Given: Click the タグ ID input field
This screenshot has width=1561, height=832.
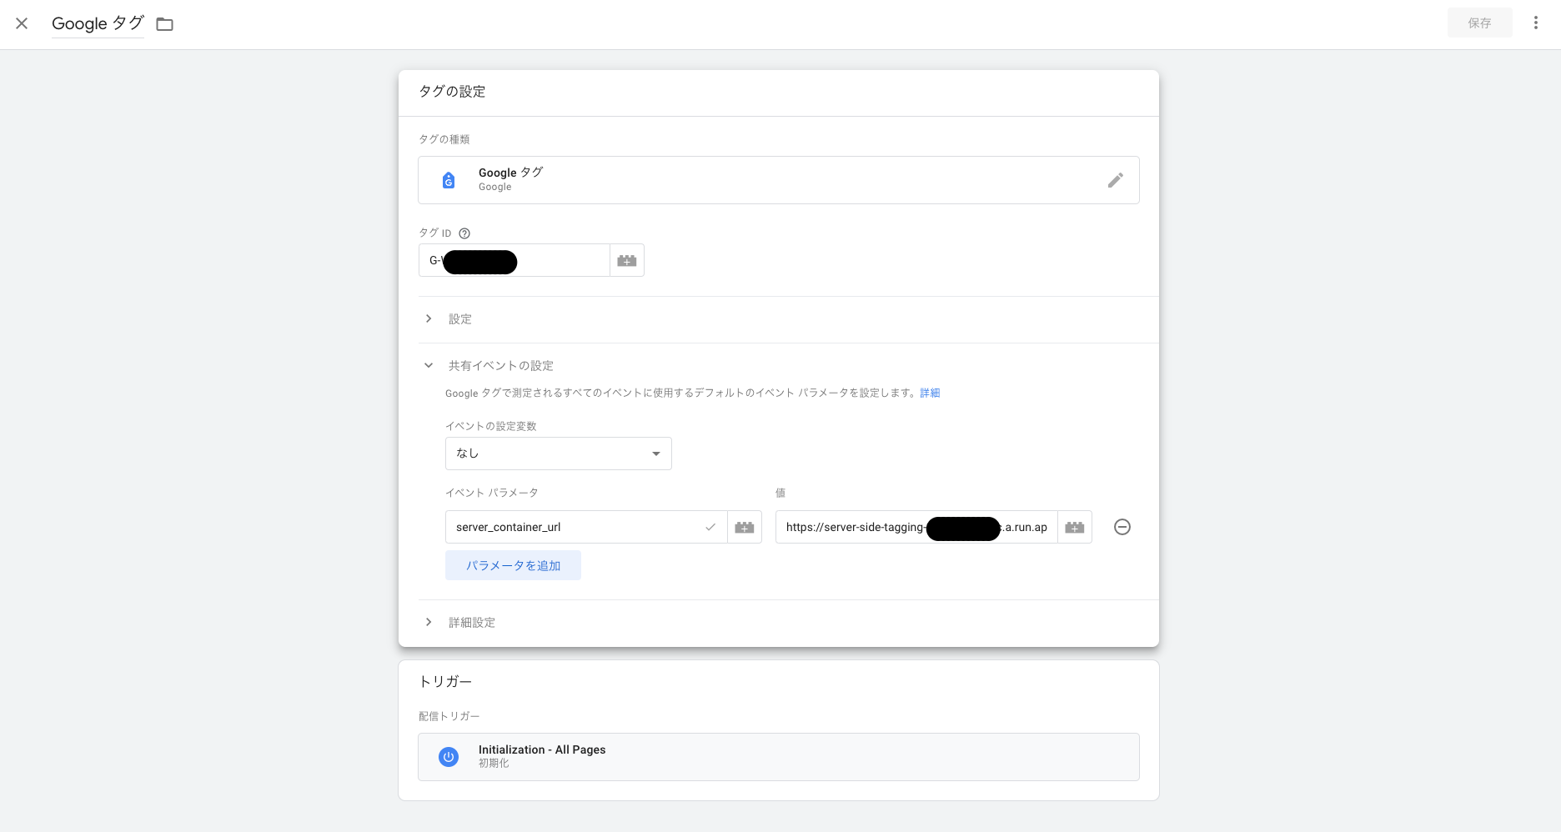Looking at the screenshot, I should 514,260.
